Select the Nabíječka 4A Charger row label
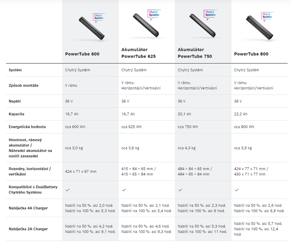The height and width of the screenshot is (242, 291). 28,208
